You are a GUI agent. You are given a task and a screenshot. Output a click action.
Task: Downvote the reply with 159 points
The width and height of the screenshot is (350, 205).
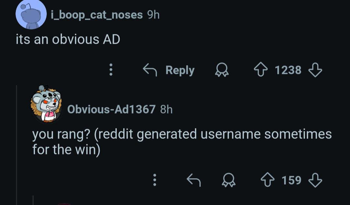click(315, 180)
